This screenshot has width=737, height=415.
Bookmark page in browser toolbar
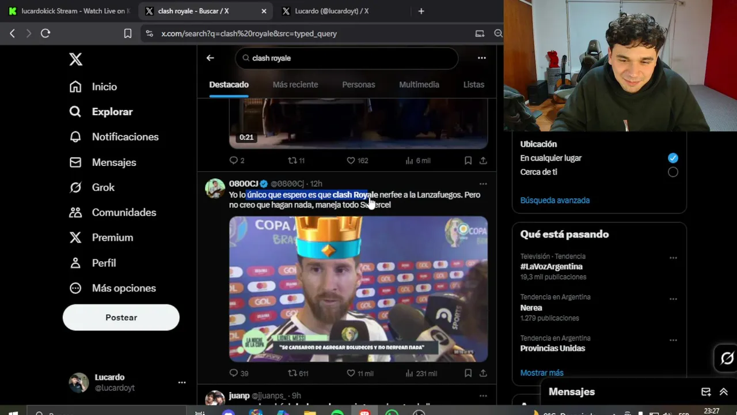click(128, 33)
